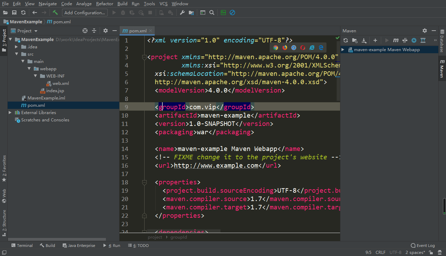Click Add Configuration button

tap(85, 13)
